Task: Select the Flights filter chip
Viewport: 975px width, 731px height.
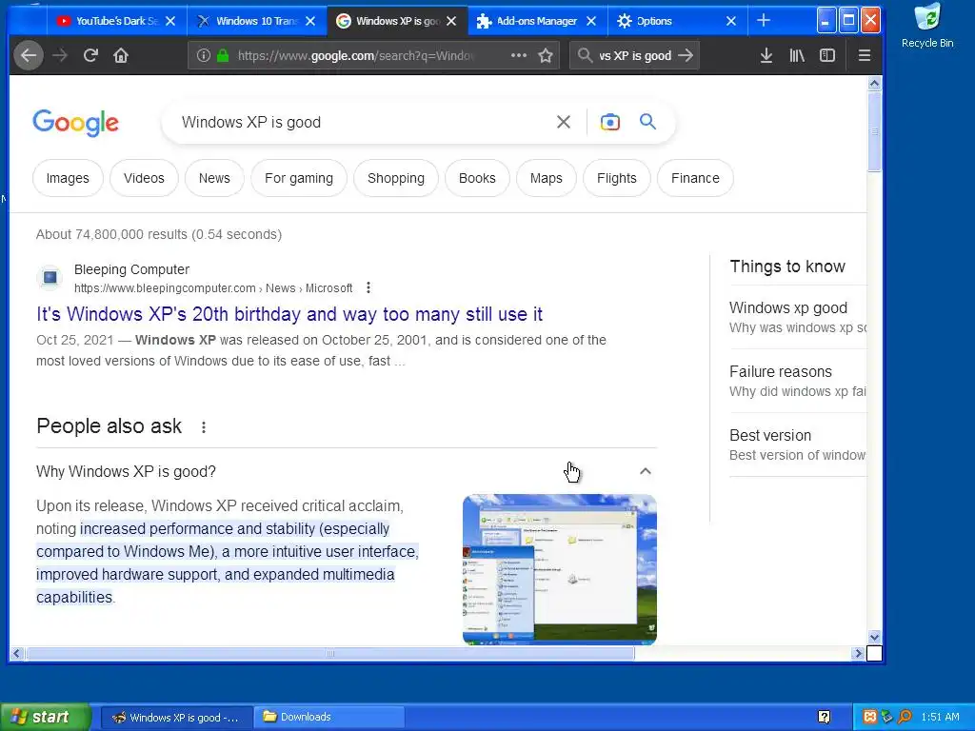Action: point(616,178)
